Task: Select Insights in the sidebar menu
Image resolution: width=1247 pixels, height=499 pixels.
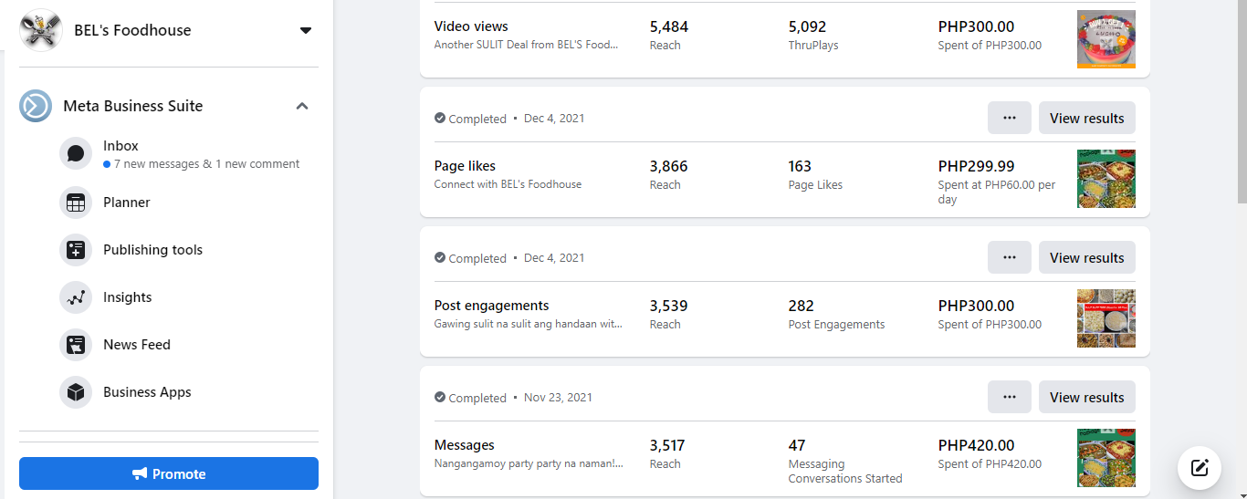Action: [x=128, y=297]
